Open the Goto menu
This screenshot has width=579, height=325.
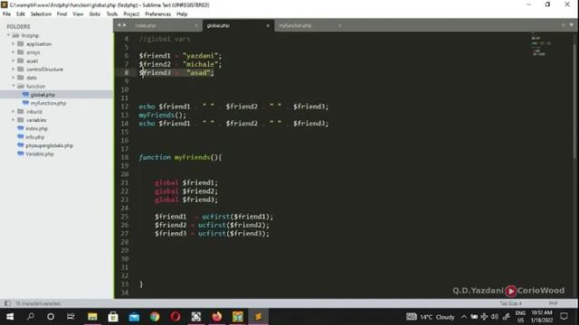[x=94, y=14]
